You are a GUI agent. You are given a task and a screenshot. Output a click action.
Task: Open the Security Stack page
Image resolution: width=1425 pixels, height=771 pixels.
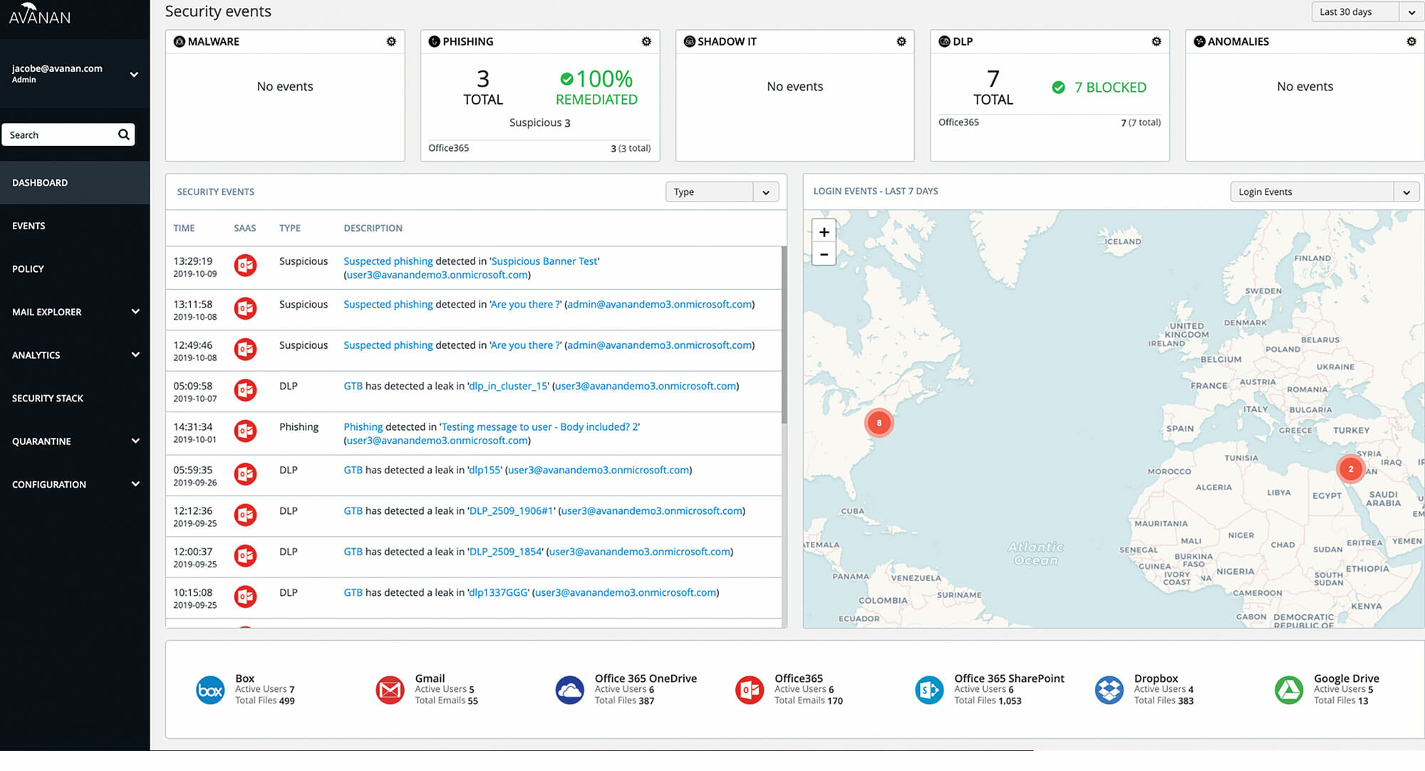click(48, 398)
